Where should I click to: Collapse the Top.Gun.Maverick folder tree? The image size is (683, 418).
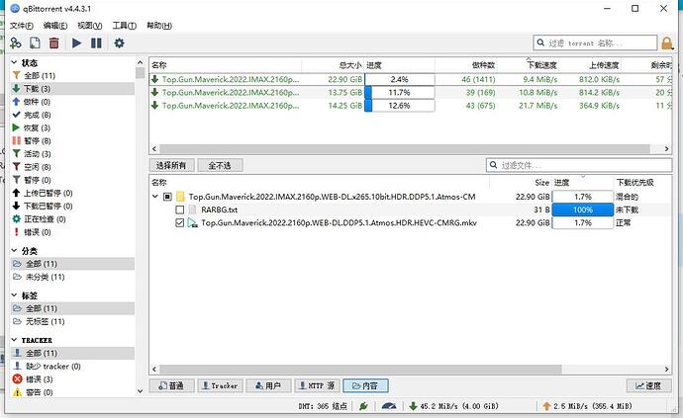155,197
